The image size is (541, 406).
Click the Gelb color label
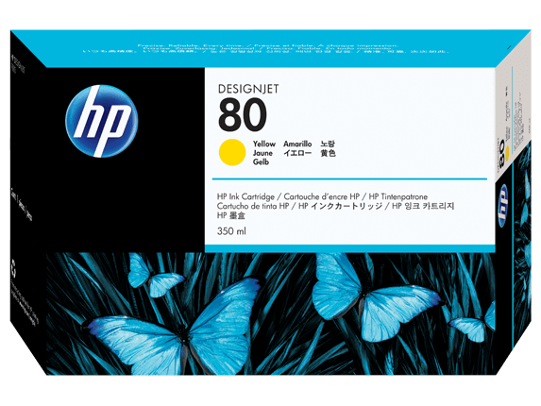click(x=261, y=161)
